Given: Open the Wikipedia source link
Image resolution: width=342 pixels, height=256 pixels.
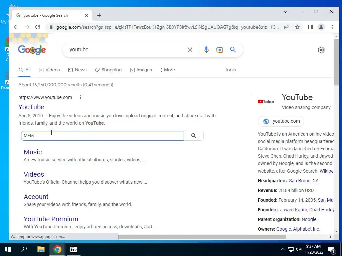Looking at the screenshot, I should [327, 171].
